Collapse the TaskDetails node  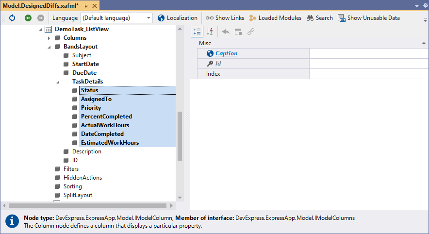click(x=58, y=82)
